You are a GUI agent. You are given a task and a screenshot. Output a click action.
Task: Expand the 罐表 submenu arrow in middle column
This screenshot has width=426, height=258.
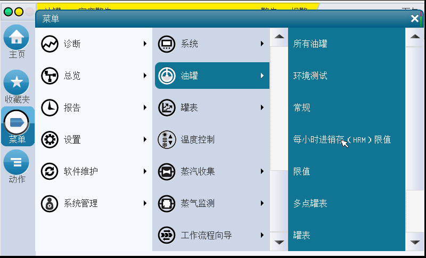point(262,108)
